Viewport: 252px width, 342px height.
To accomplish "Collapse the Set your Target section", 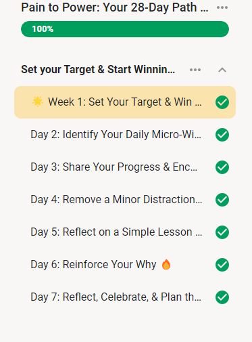I will click(222, 70).
